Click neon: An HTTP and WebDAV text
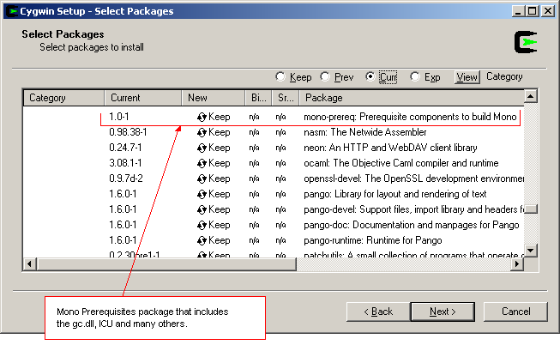Screen dimensions: 560x345 (390, 148)
